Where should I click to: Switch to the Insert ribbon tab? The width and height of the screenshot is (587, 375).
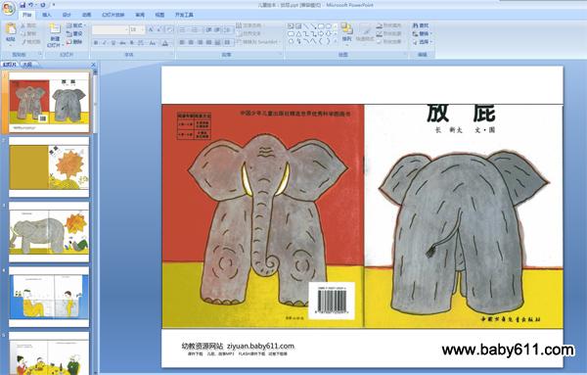(46, 15)
